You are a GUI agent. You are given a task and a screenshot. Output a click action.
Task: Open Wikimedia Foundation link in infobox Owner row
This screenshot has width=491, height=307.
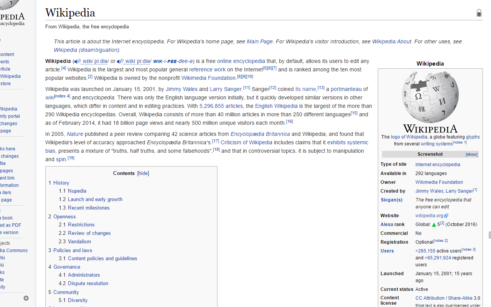click(x=439, y=182)
